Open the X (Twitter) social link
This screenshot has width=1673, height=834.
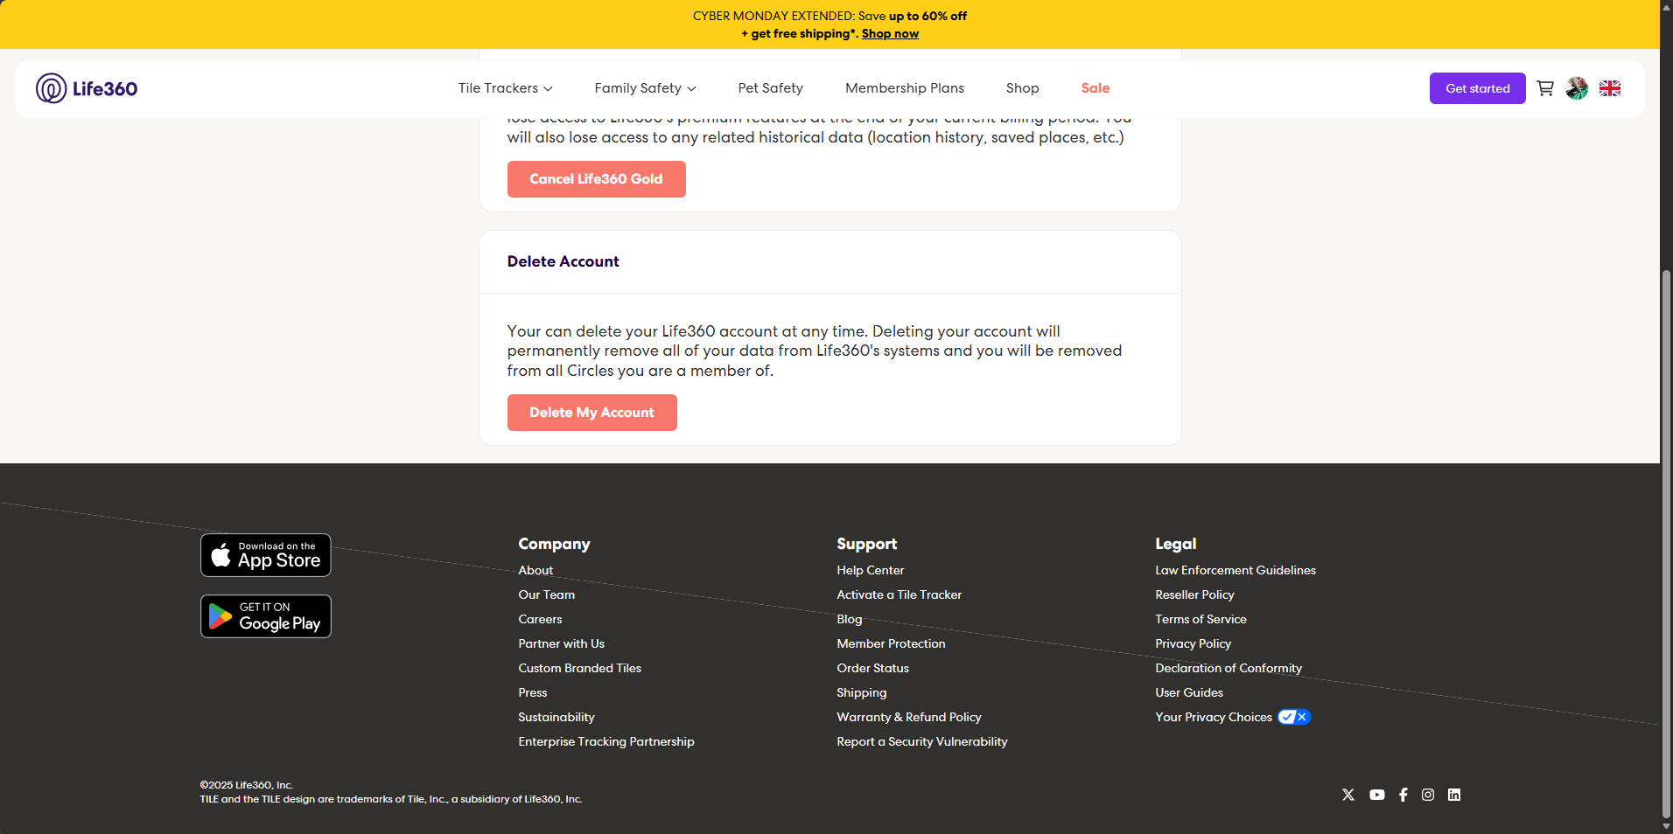[1348, 795]
